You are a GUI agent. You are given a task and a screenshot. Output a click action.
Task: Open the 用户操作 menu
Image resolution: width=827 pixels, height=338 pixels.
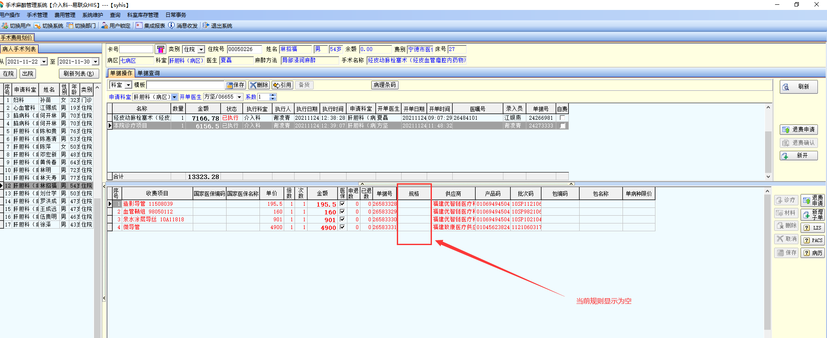tap(10, 15)
